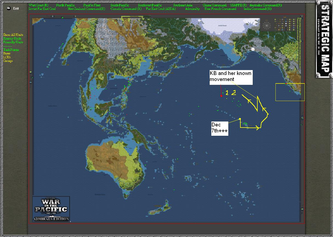Pick Far East Cmd (ABDA) filter
Viewport: 333px width, 237px height.
161,9
